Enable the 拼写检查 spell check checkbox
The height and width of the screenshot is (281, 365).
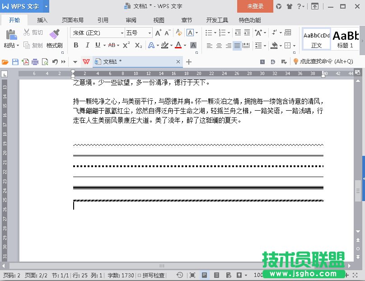pyautogui.click(x=139, y=275)
